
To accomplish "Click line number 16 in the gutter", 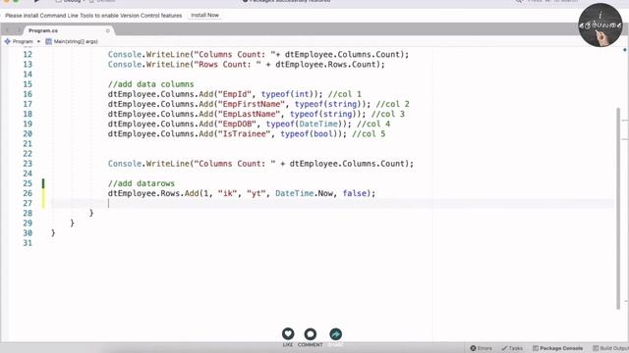I will (x=28, y=94).
